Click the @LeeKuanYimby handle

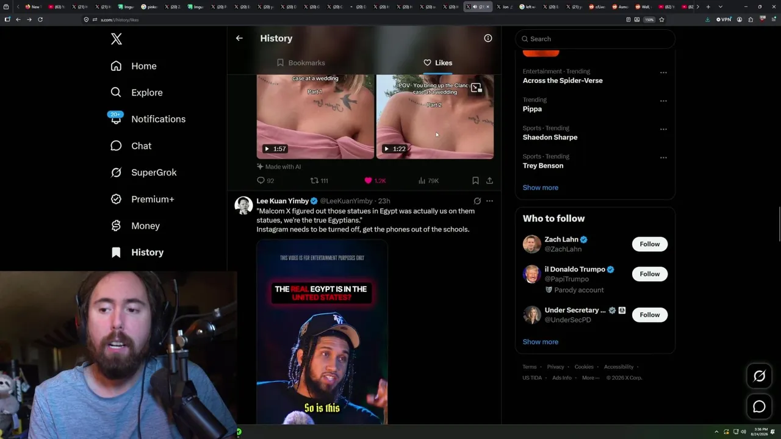pos(346,201)
